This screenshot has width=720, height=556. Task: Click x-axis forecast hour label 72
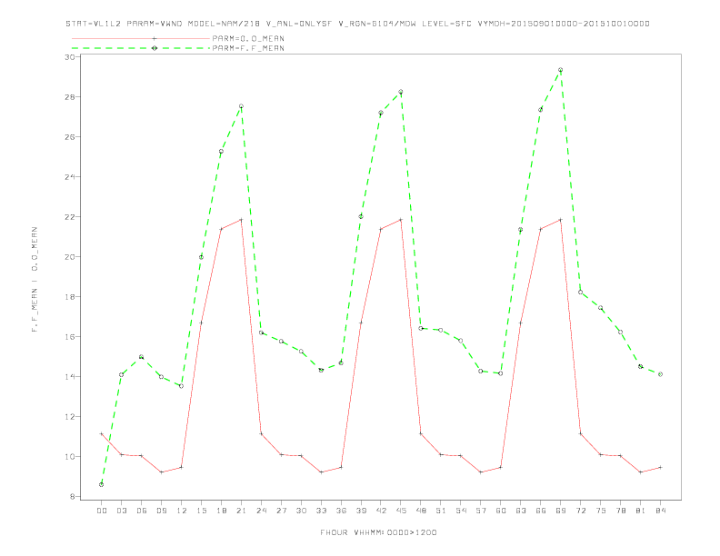click(x=581, y=511)
